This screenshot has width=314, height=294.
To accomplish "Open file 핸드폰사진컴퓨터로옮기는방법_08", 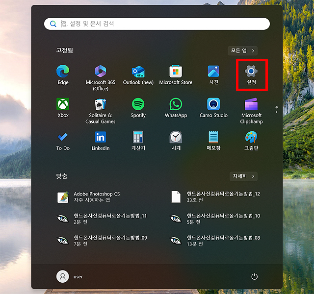I will click(x=215, y=241).
